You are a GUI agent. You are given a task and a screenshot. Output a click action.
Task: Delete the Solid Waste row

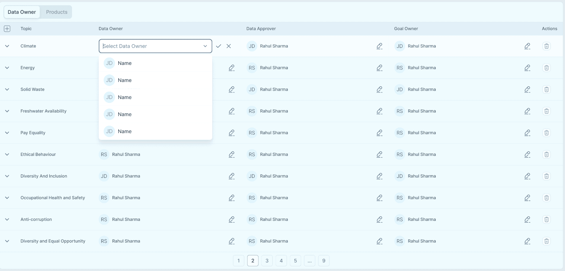click(547, 89)
